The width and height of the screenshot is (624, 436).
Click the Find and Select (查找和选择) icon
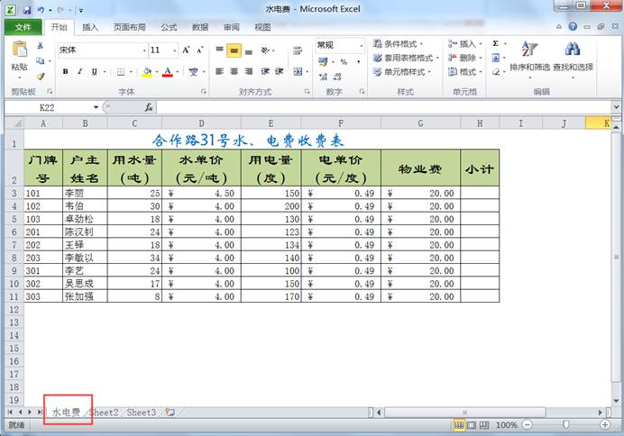point(573,50)
